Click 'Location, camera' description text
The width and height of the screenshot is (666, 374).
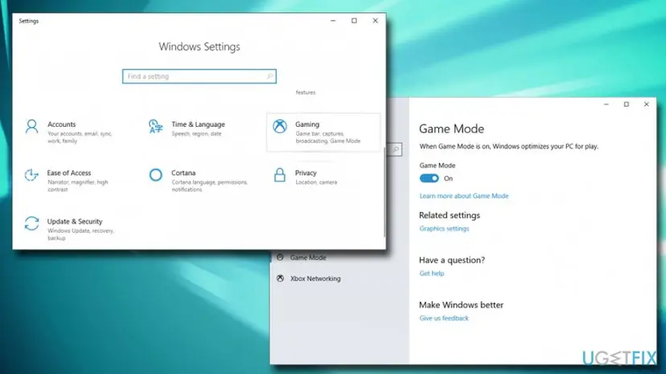[x=316, y=182]
